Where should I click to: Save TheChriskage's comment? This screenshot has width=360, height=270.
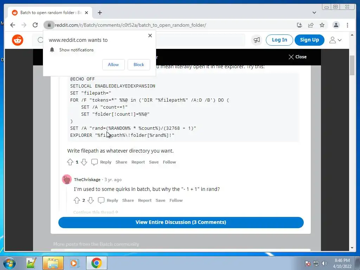tap(160, 200)
